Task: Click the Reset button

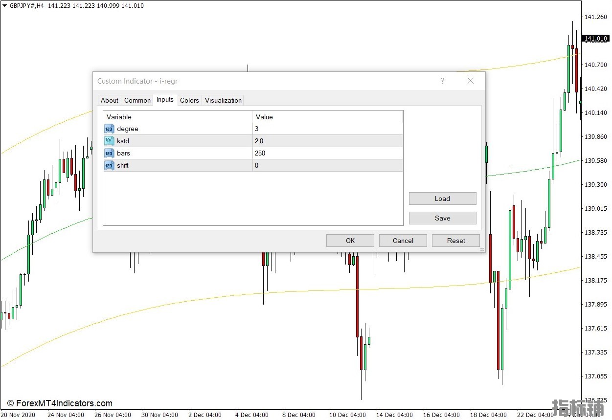Action: (x=456, y=241)
